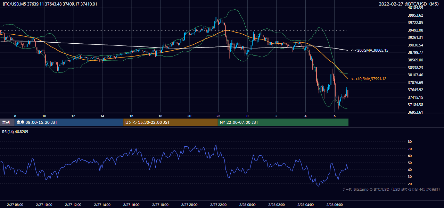This screenshot has width=444, height=208.
Task: Click the 2/28 06:00 time axis label
Action: point(335,205)
